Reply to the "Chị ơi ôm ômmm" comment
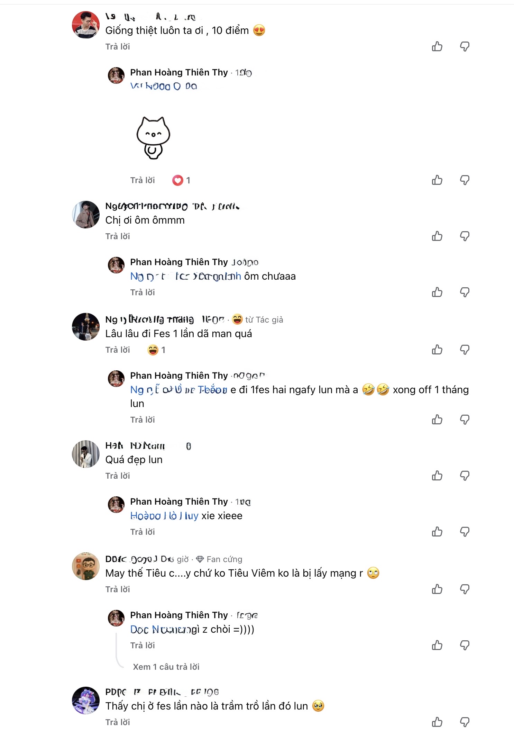Viewport: 514px width, 740px height. point(118,236)
